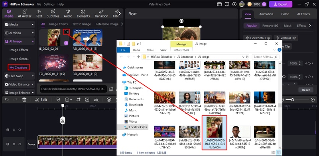Delete the selected clip with trash icon
319x156 pixels.
(x=24, y=99)
